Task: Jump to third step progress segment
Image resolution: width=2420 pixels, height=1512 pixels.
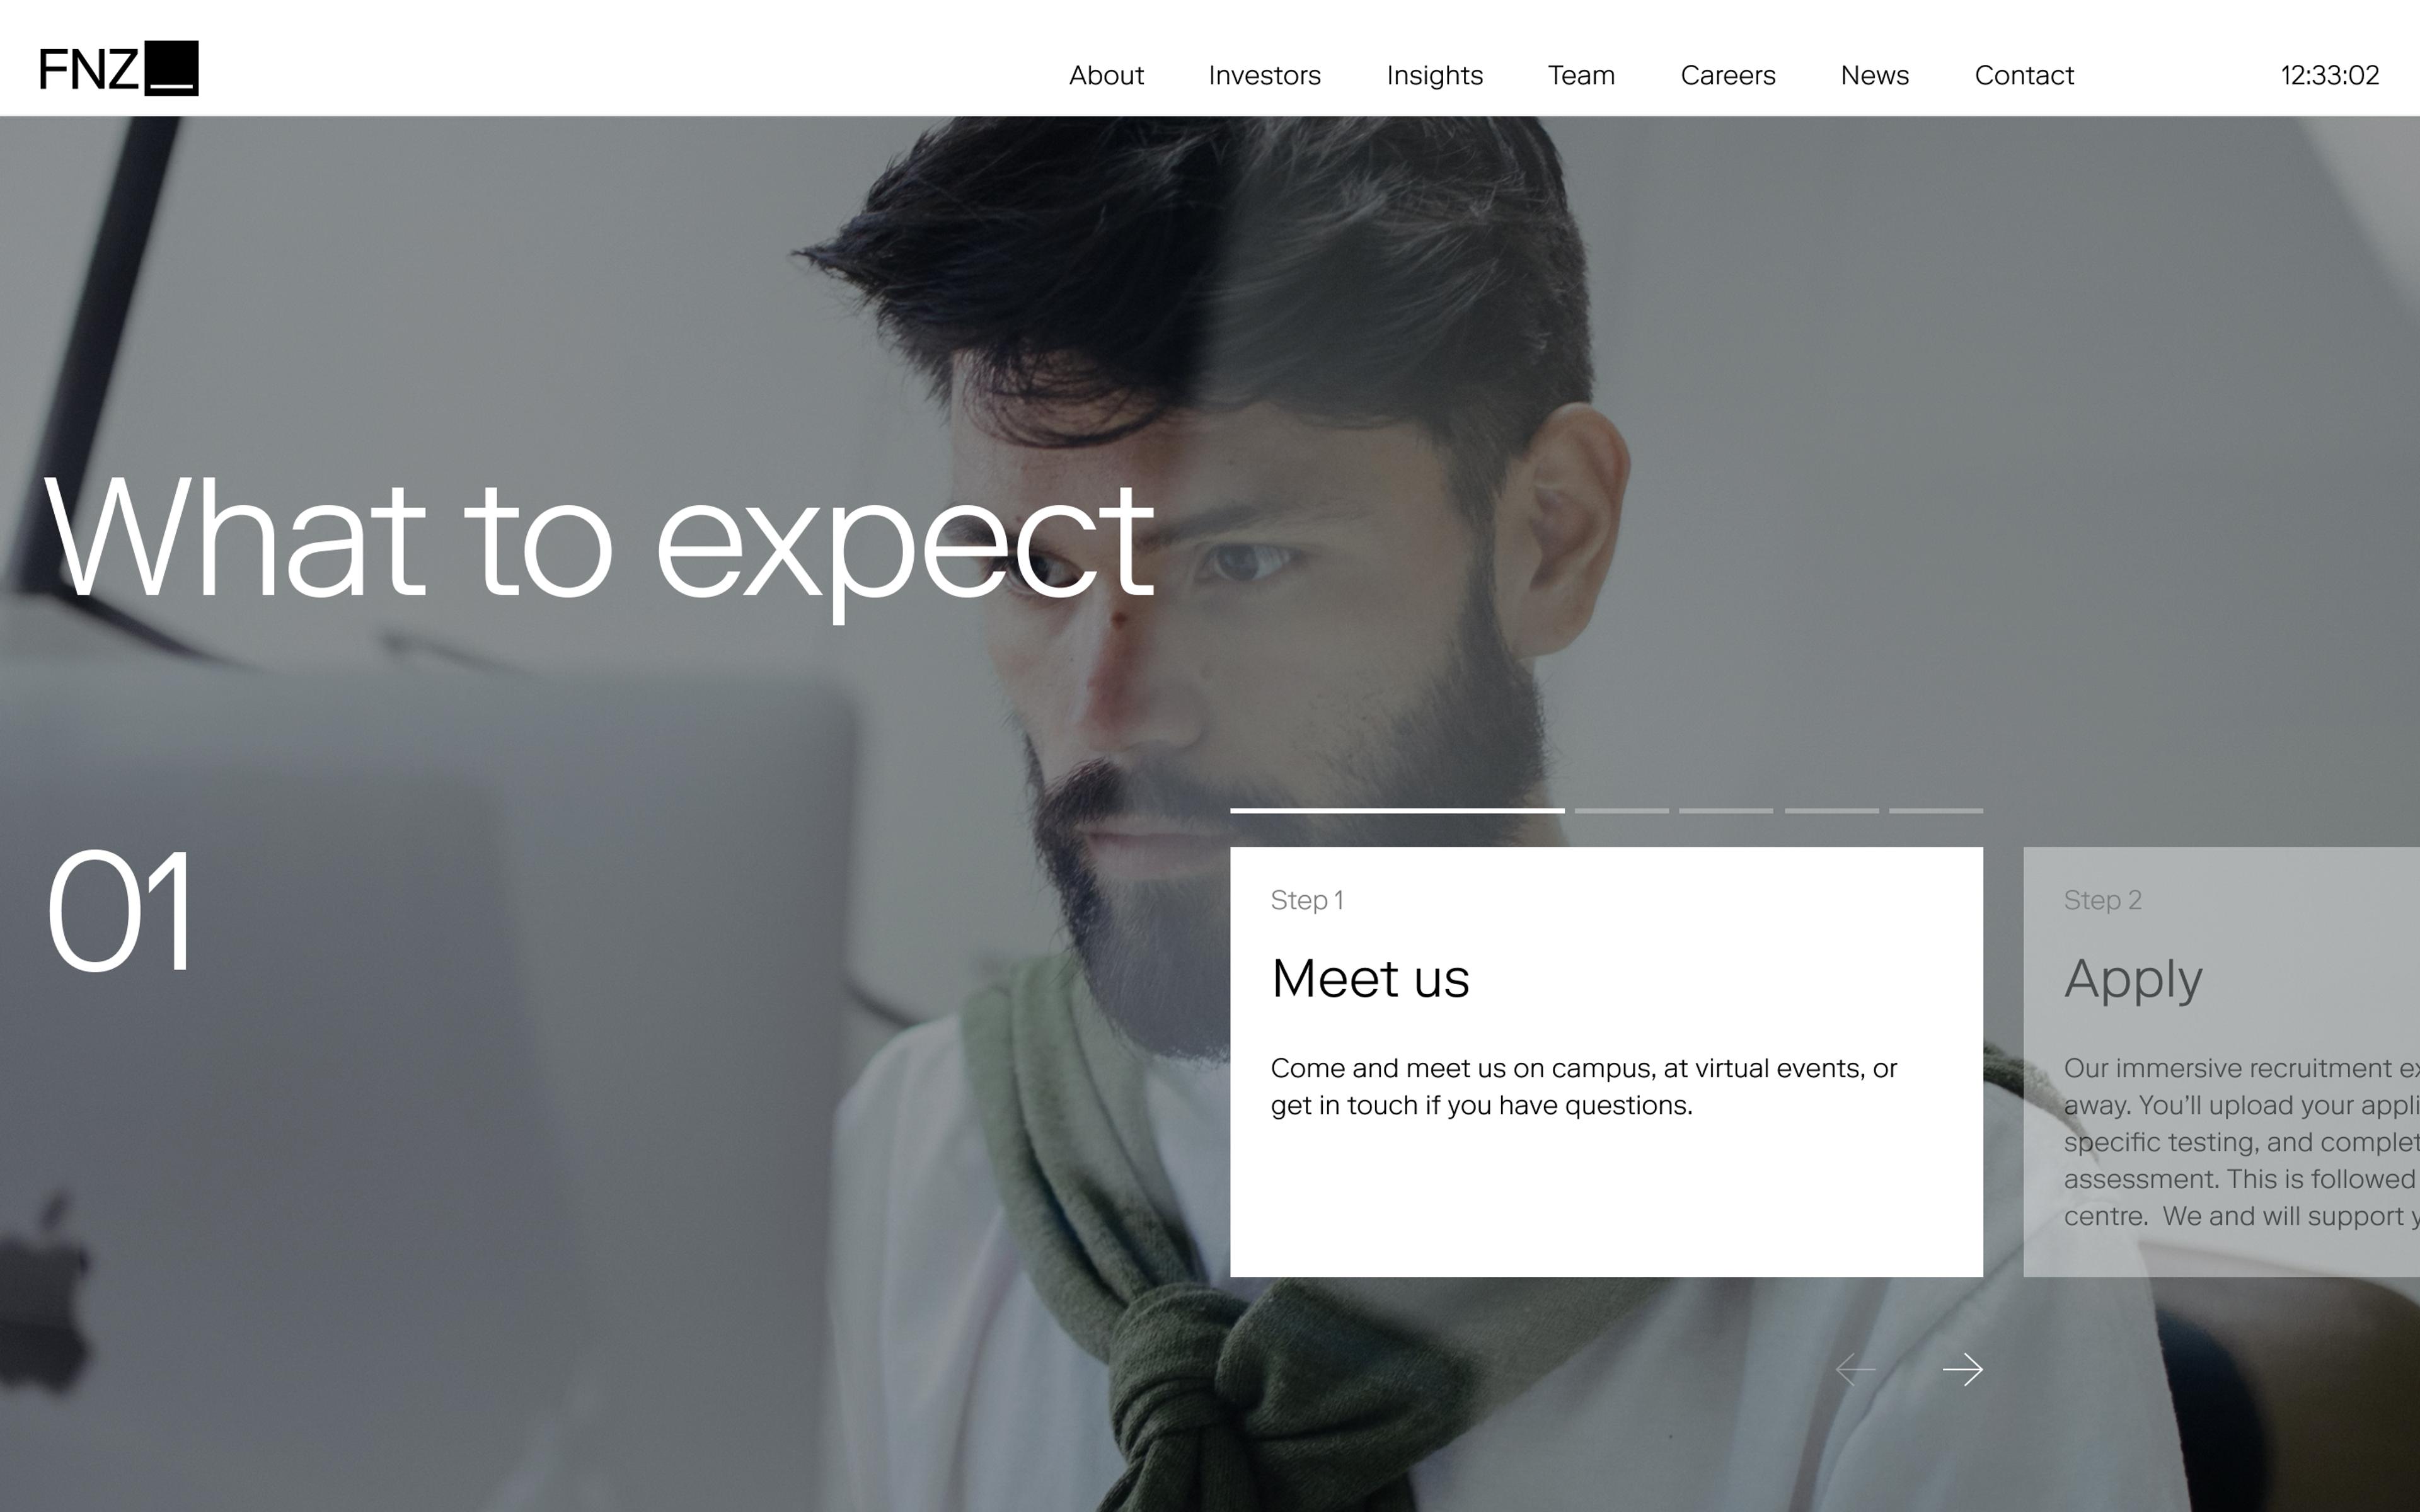Action: (1726, 810)
